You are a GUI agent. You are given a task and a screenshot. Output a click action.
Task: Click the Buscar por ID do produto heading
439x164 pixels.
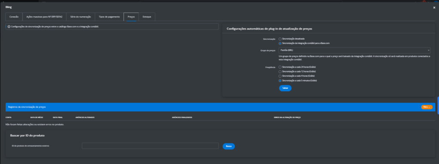click(x=27, y=135)
